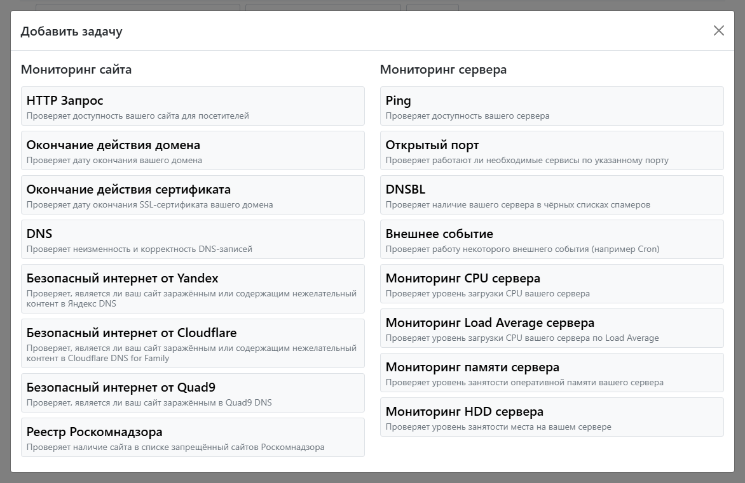Choose Окончание действия домена option

[x=193, y=150]
